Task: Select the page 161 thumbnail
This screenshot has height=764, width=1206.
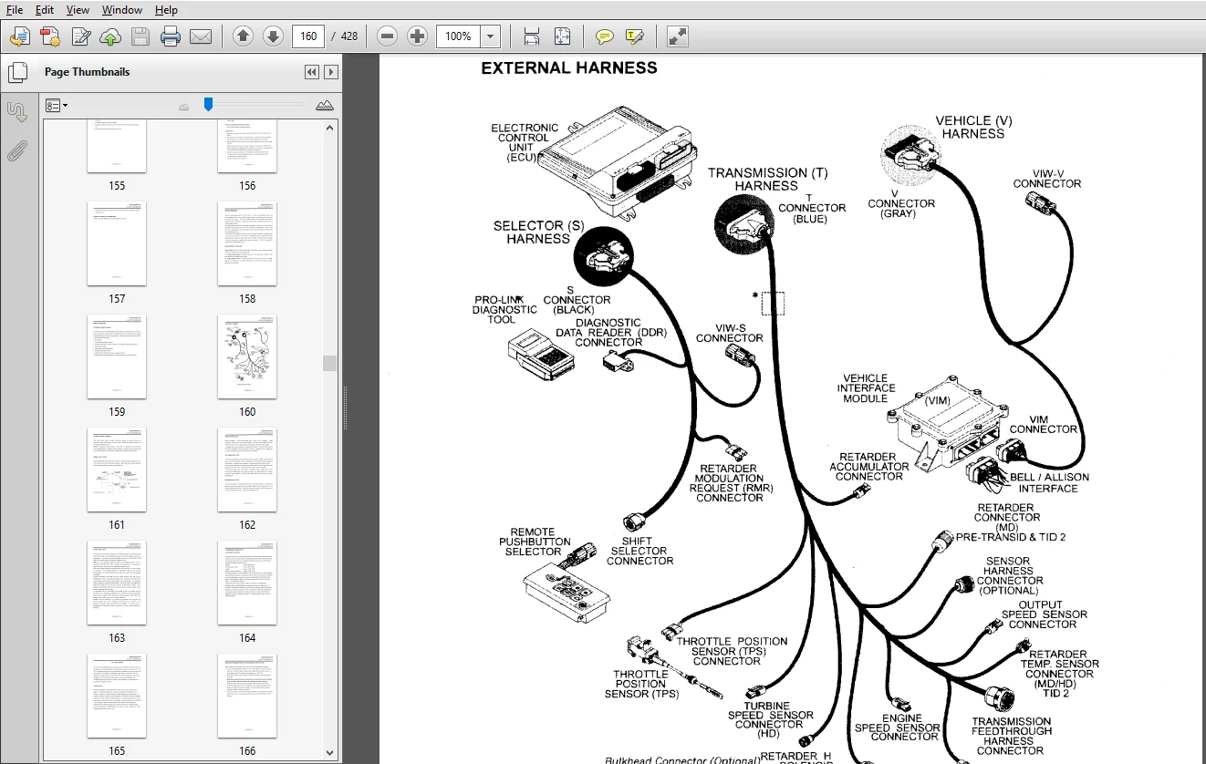Action: [117, 470]
